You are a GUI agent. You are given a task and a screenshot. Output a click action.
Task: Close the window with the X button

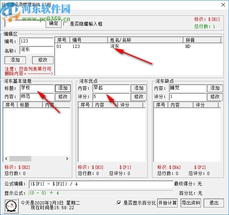click(223, 5)
